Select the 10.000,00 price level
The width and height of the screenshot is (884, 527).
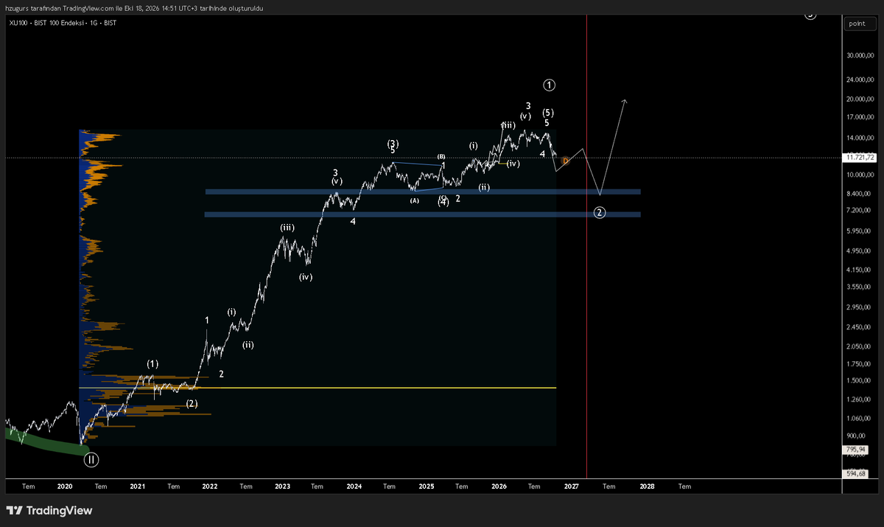click(860, 175)
